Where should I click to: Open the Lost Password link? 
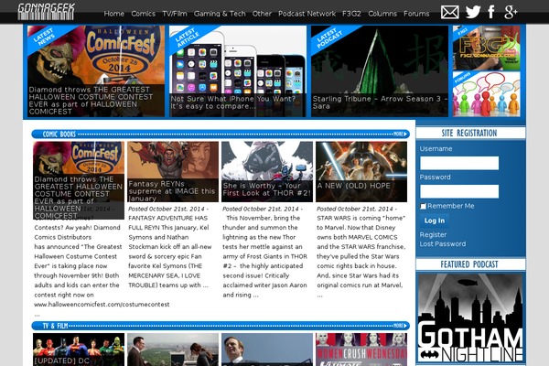[443, 243]
